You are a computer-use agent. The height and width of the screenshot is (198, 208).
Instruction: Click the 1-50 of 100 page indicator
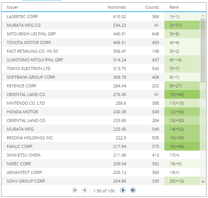(x=104, y=191)
